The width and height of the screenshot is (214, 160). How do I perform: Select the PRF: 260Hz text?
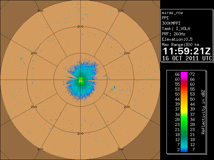pos(174,34)
